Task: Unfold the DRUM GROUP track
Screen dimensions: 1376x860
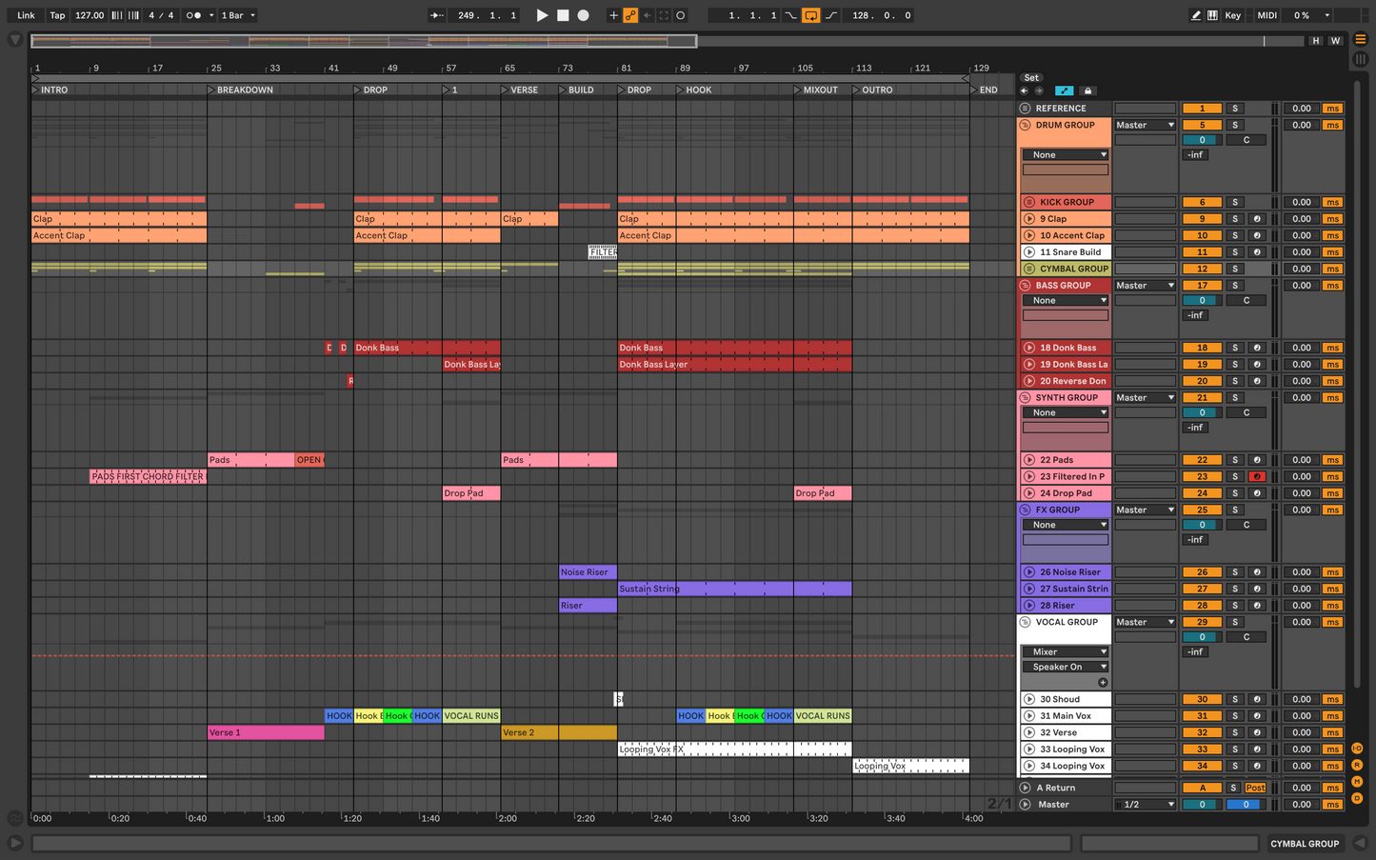Action: (1026, 125)
